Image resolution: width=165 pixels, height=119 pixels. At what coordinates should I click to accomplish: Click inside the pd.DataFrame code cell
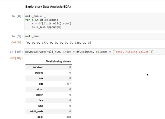coord(89,52)
